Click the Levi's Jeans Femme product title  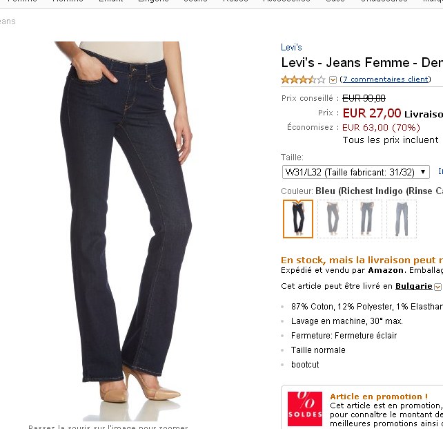[x=362, y=62]
